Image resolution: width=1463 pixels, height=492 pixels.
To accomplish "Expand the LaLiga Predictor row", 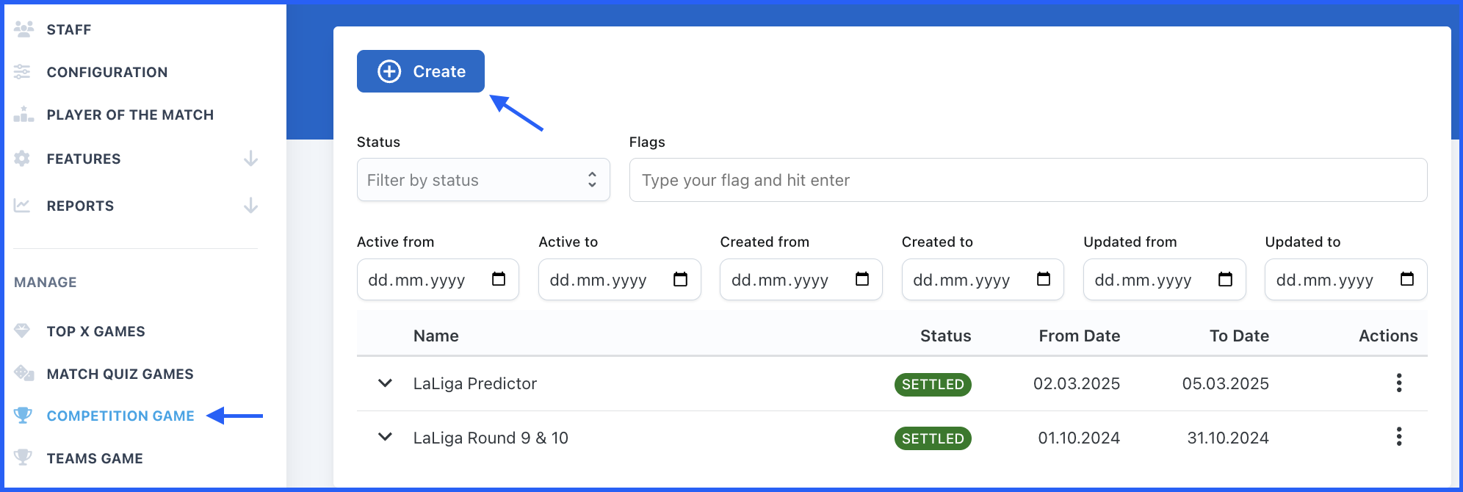I will pyautogui.click(x=385, y=383).
